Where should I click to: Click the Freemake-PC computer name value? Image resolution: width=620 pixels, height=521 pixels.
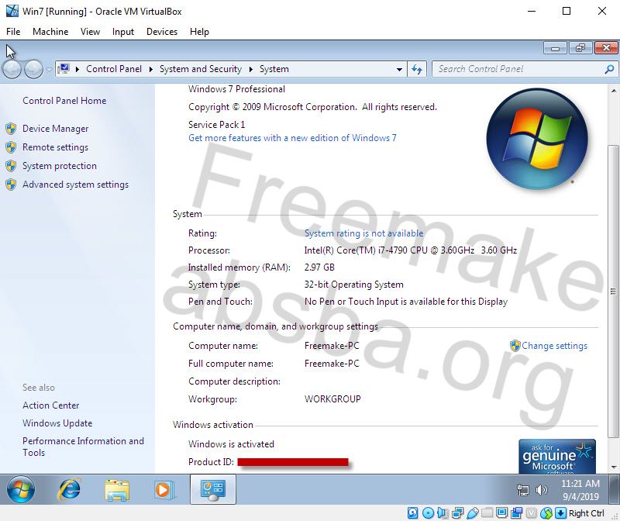(x=332, y=346)
